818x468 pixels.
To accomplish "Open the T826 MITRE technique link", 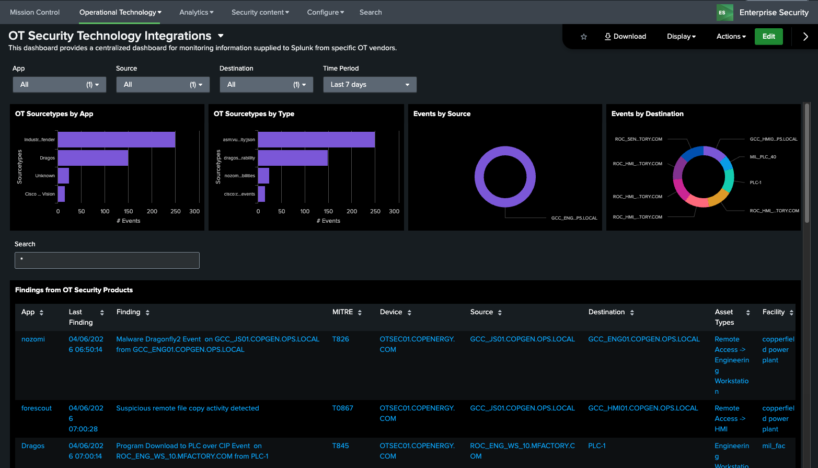I will point(340,339).
